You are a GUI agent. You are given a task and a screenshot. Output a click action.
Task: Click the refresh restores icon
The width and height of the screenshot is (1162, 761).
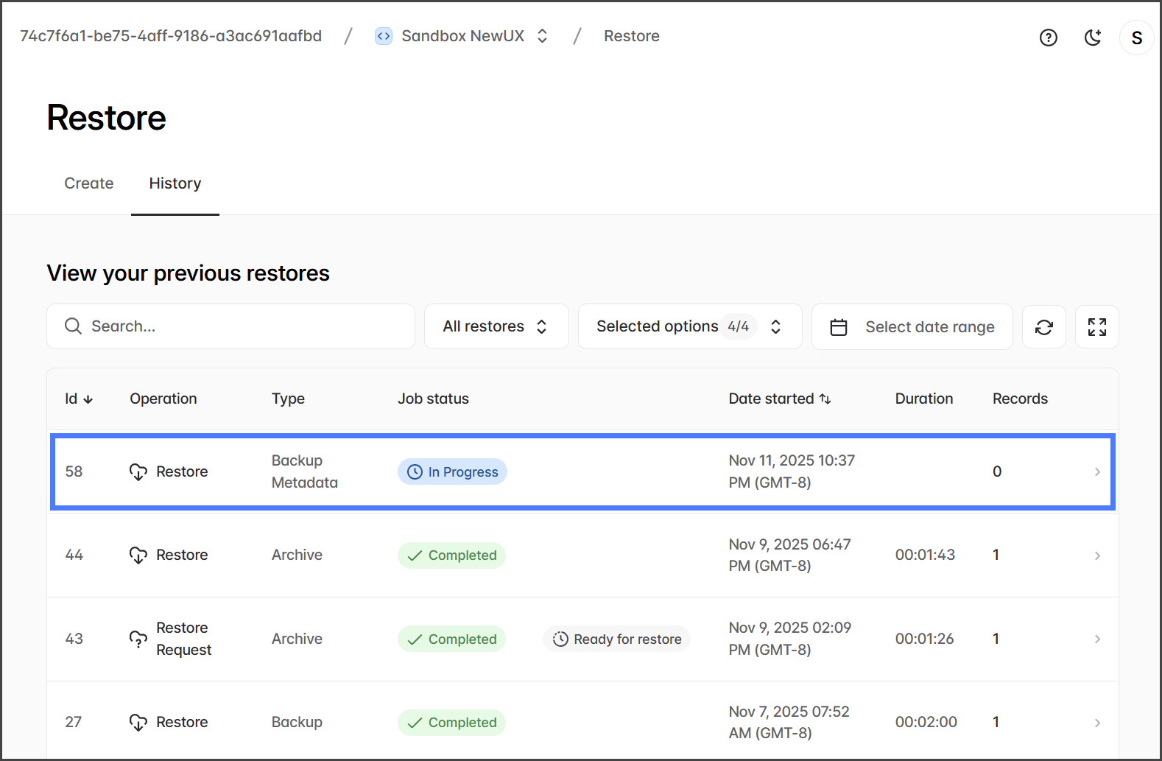(1043, 327)
